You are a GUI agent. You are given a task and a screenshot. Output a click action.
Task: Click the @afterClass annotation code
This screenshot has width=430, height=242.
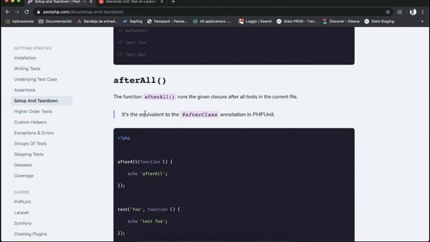[200, 114]
